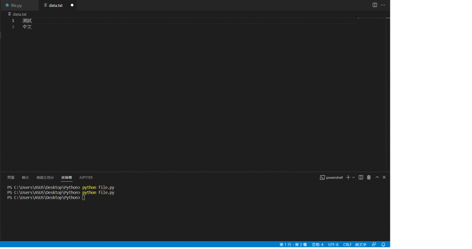Open the editor more actions menu
The width and height of the screenshot is (472, 249).
(383, 5)
